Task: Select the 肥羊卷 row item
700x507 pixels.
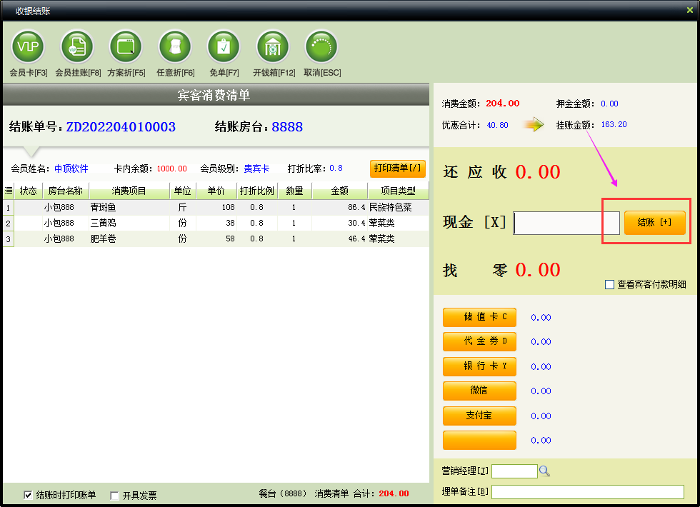Action: [103, 239]
